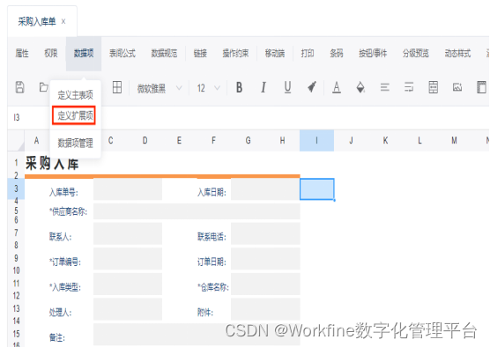This screenshot has height=347, width=490.
Task: Click the 入库单号 input field
Action: (128, 189)
